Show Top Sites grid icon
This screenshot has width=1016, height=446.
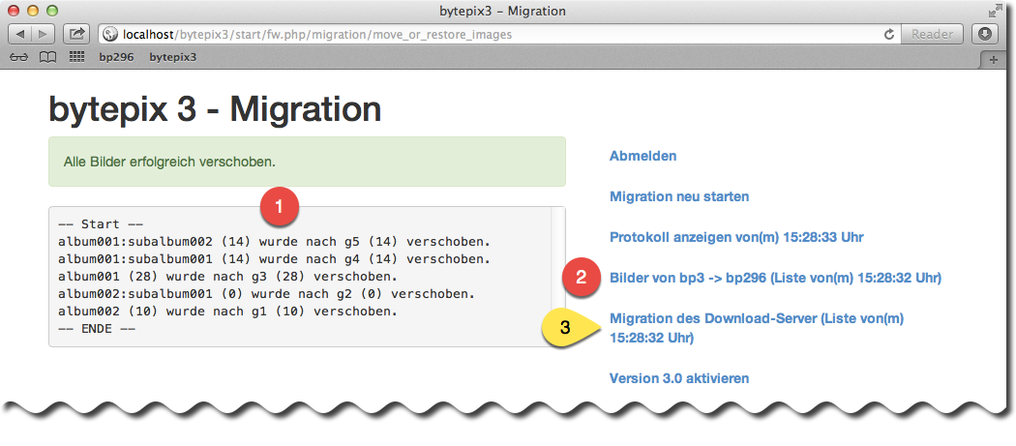[77, 57]
